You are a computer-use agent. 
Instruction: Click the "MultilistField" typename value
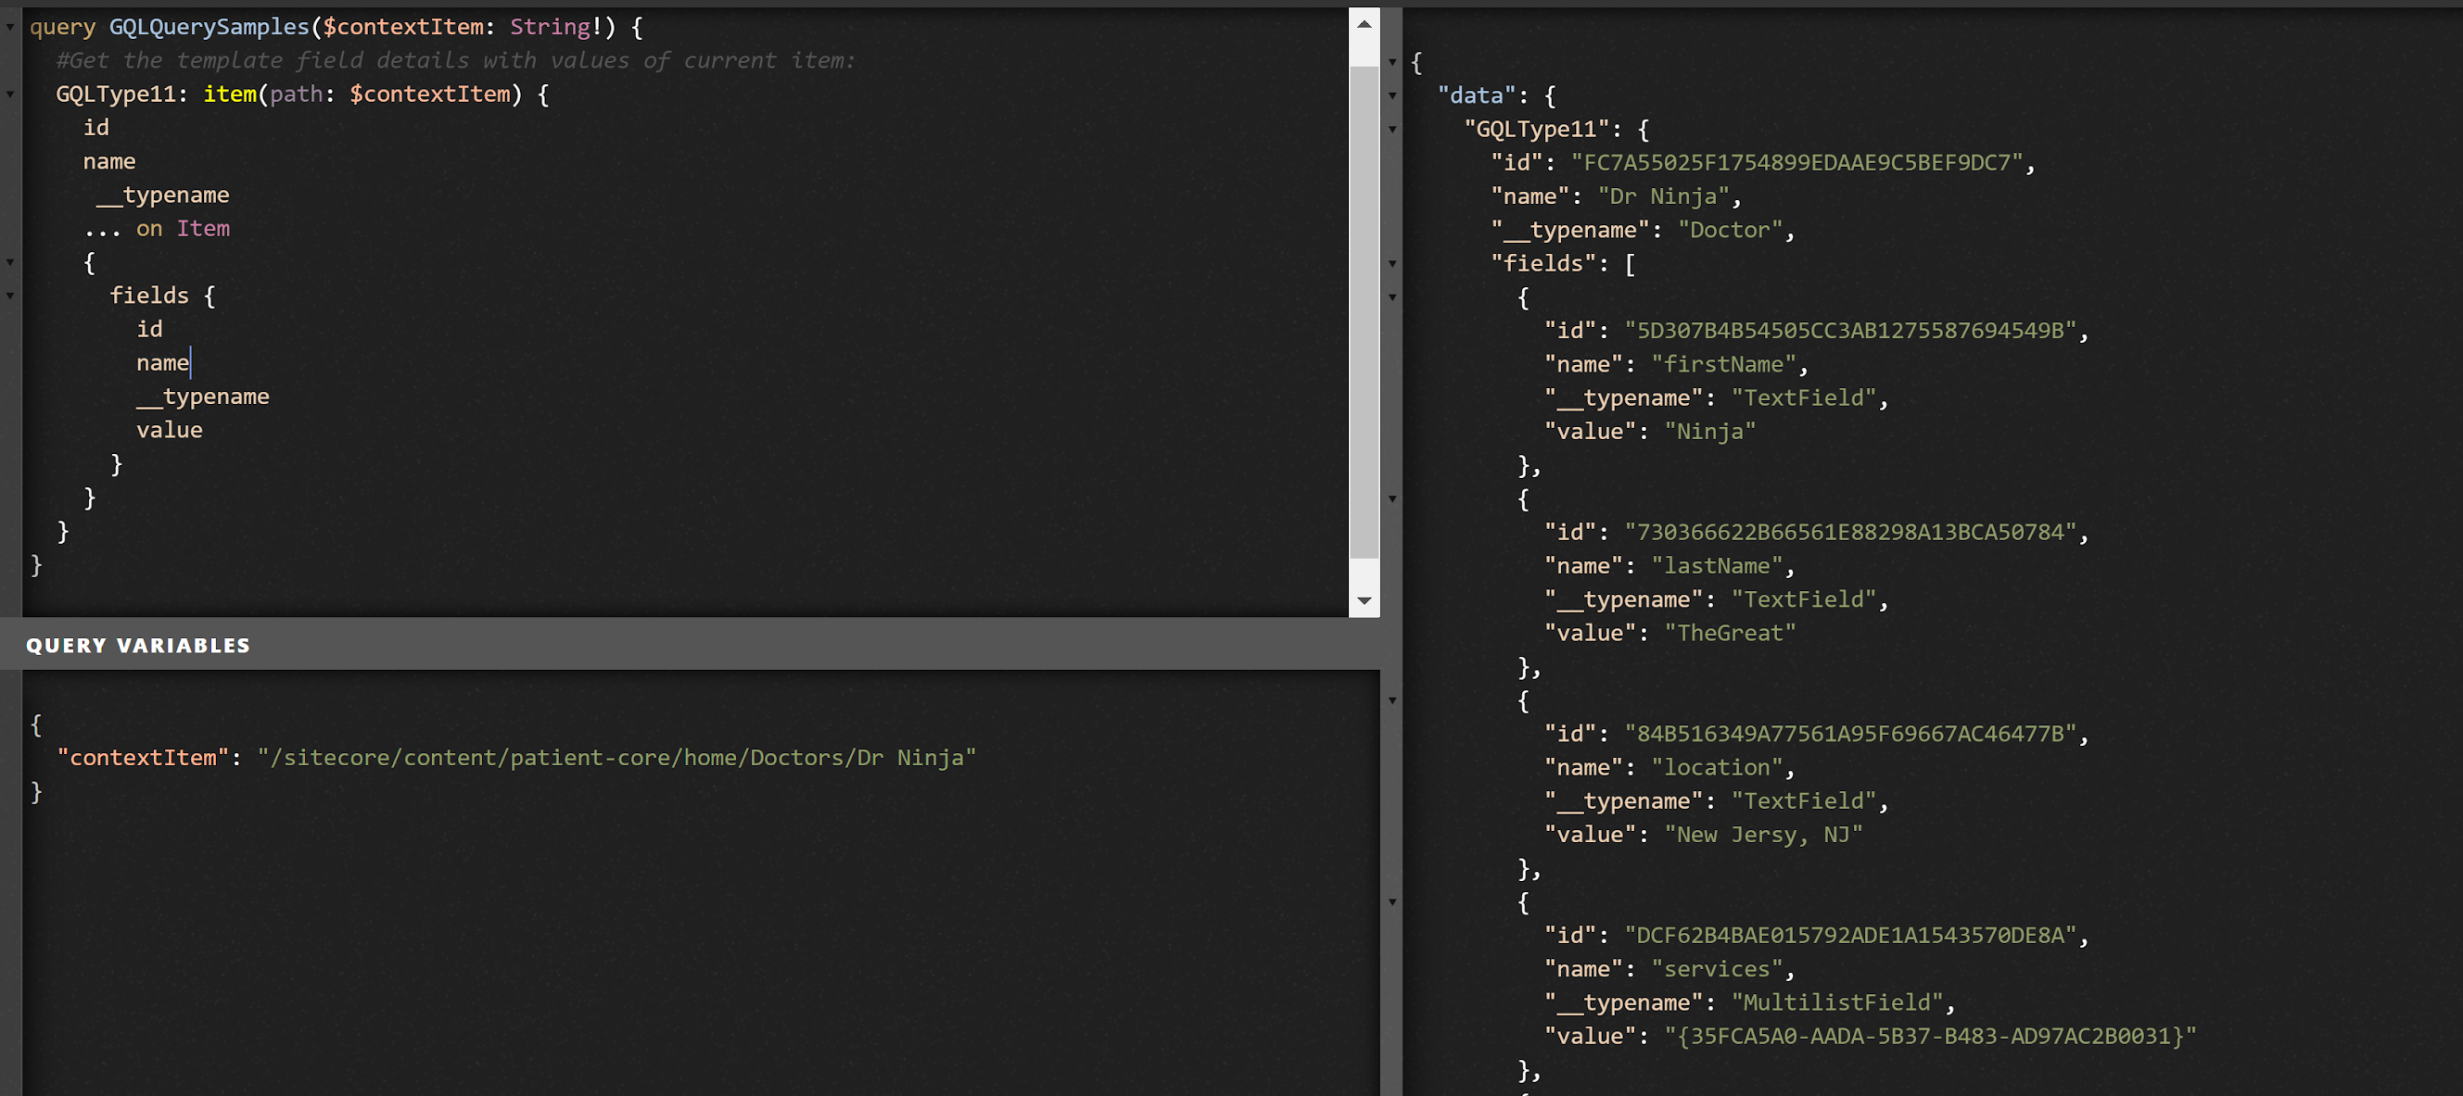point(1837,1002)
